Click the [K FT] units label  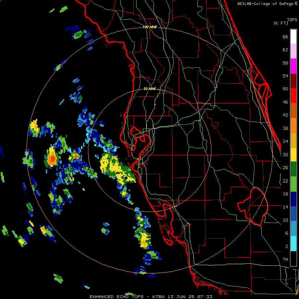coord(281,23)
